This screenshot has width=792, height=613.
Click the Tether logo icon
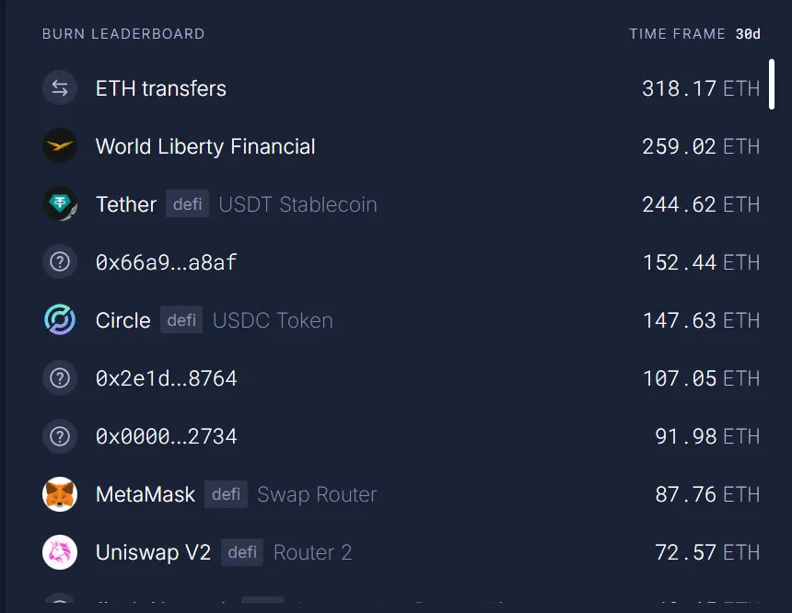coord(60,204)
